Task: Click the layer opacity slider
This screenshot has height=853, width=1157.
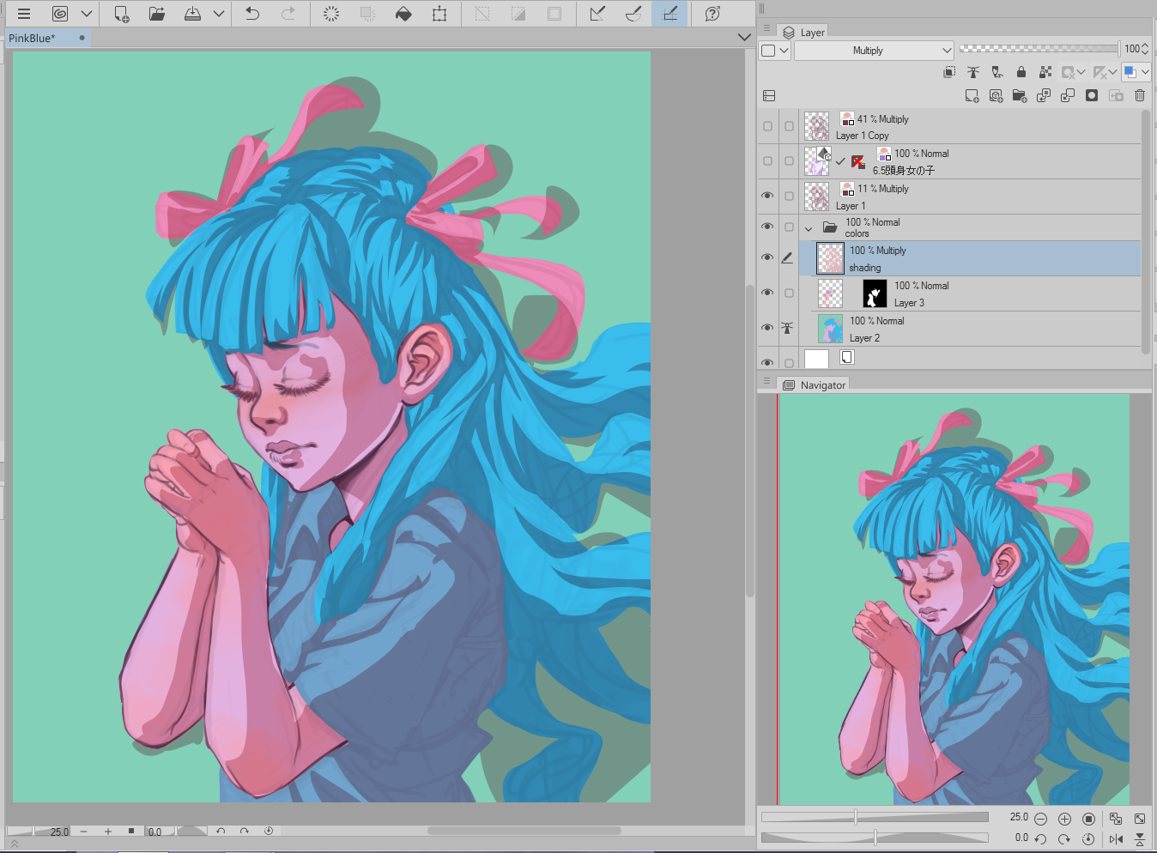Action: click(1039, 49)
